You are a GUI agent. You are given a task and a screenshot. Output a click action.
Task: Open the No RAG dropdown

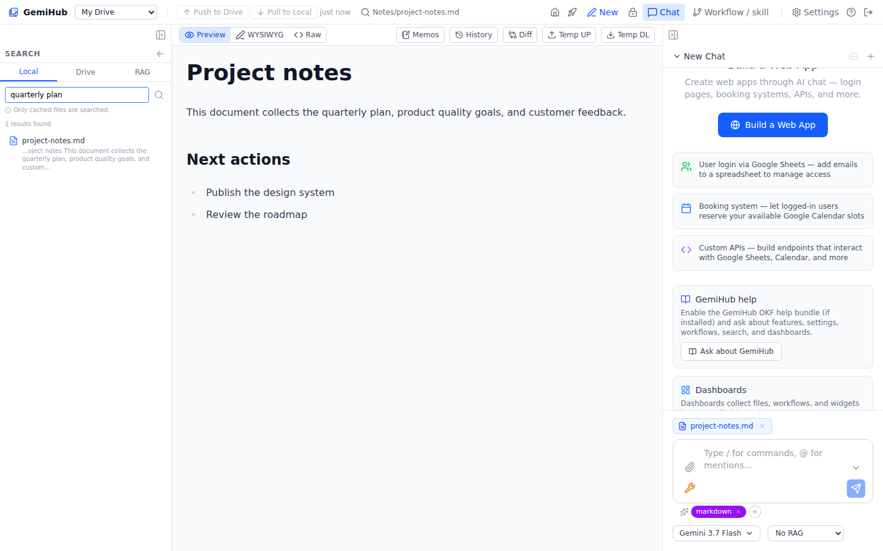click(806, 533)
